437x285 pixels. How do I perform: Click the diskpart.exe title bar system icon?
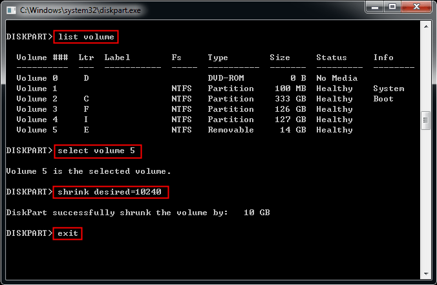point(11,10)
